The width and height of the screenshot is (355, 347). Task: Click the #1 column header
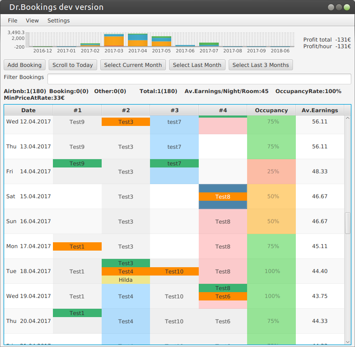[77, 110]
